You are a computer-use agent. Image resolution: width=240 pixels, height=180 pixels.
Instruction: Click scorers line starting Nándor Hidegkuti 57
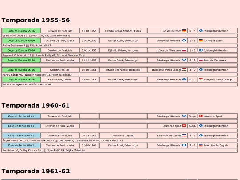tap(120, 84)
